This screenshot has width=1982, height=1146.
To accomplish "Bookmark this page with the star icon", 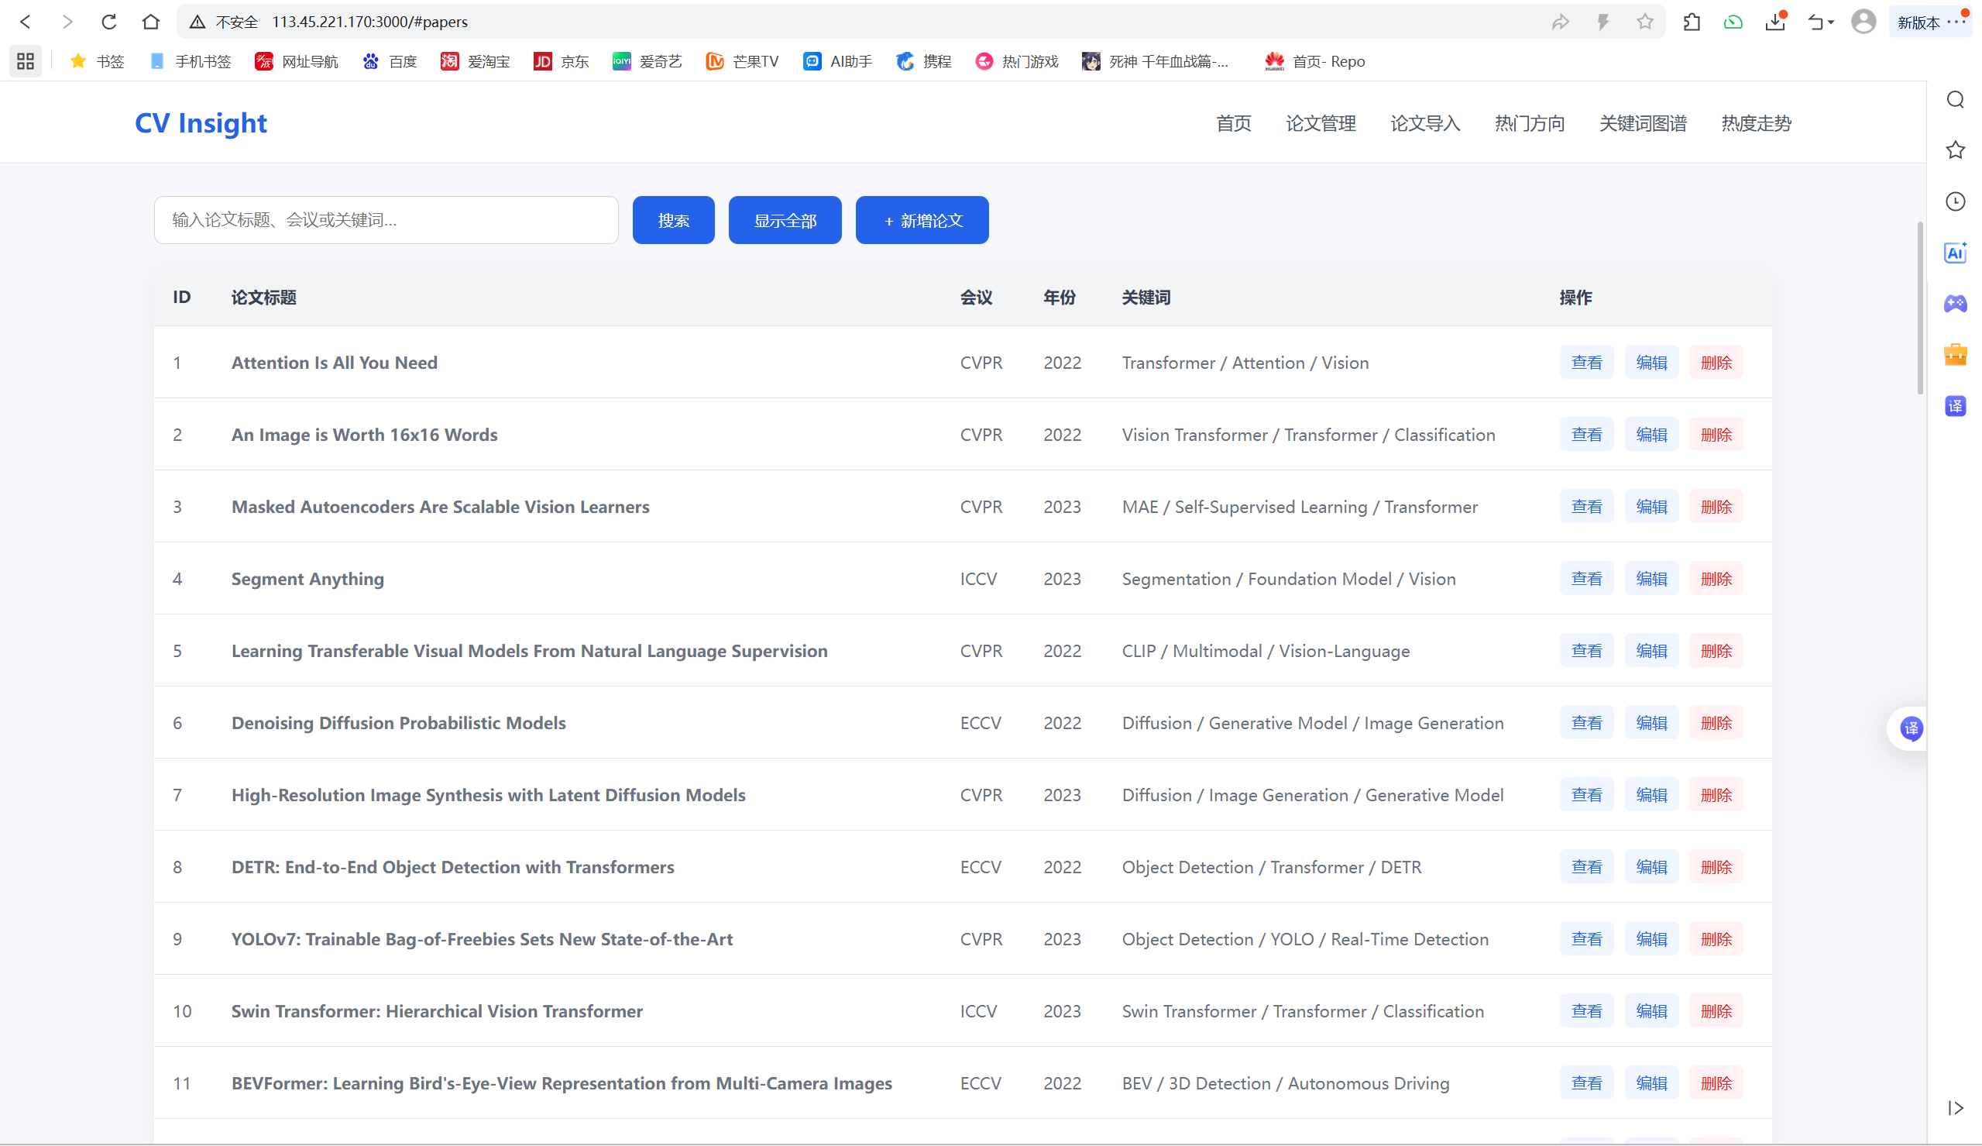I will point(1644,21).
